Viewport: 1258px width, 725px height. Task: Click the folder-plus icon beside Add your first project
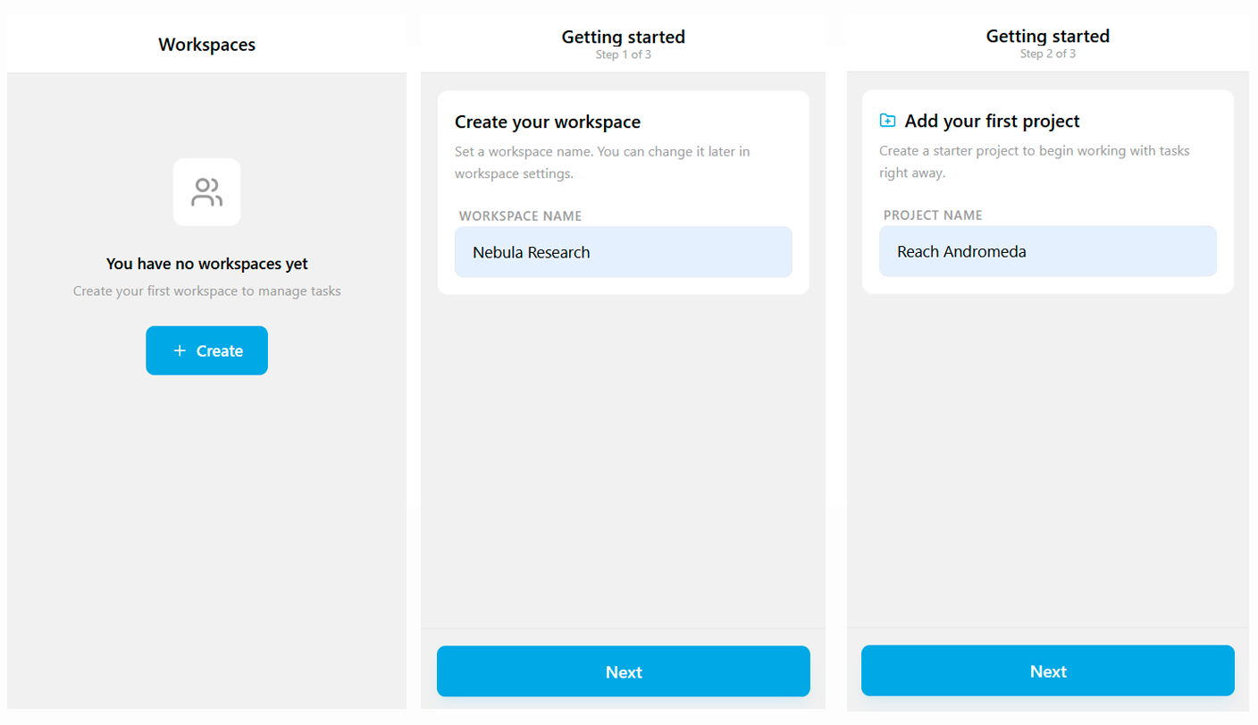[x=886, y=120]
